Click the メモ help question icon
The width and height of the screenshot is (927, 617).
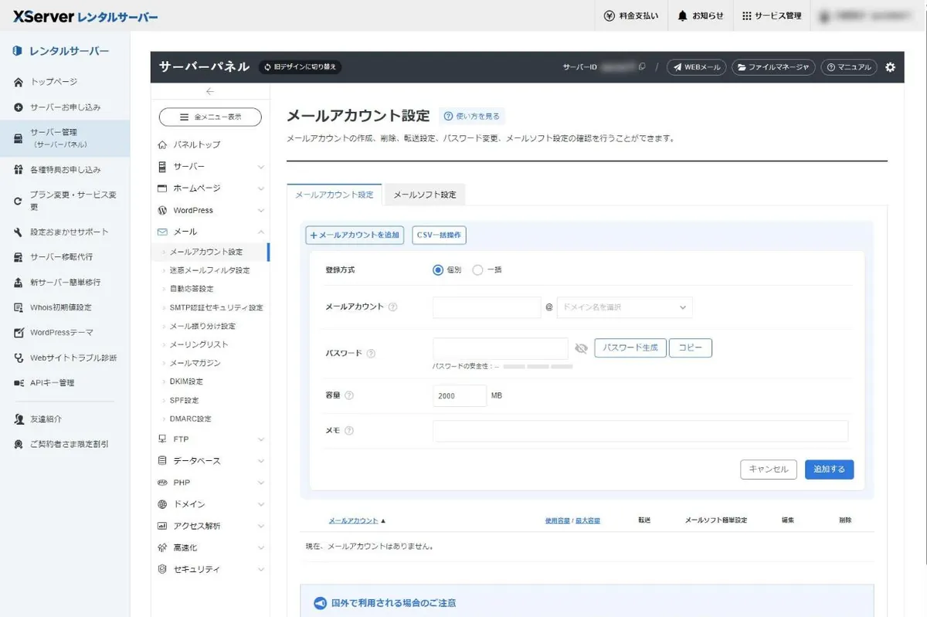pyautogui.click(x=349, y=431)
